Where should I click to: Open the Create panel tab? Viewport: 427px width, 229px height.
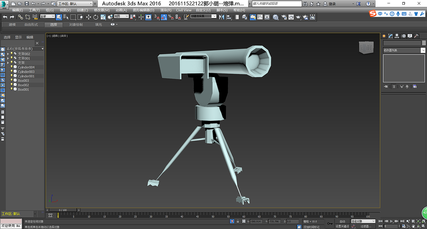coord(384,36)
